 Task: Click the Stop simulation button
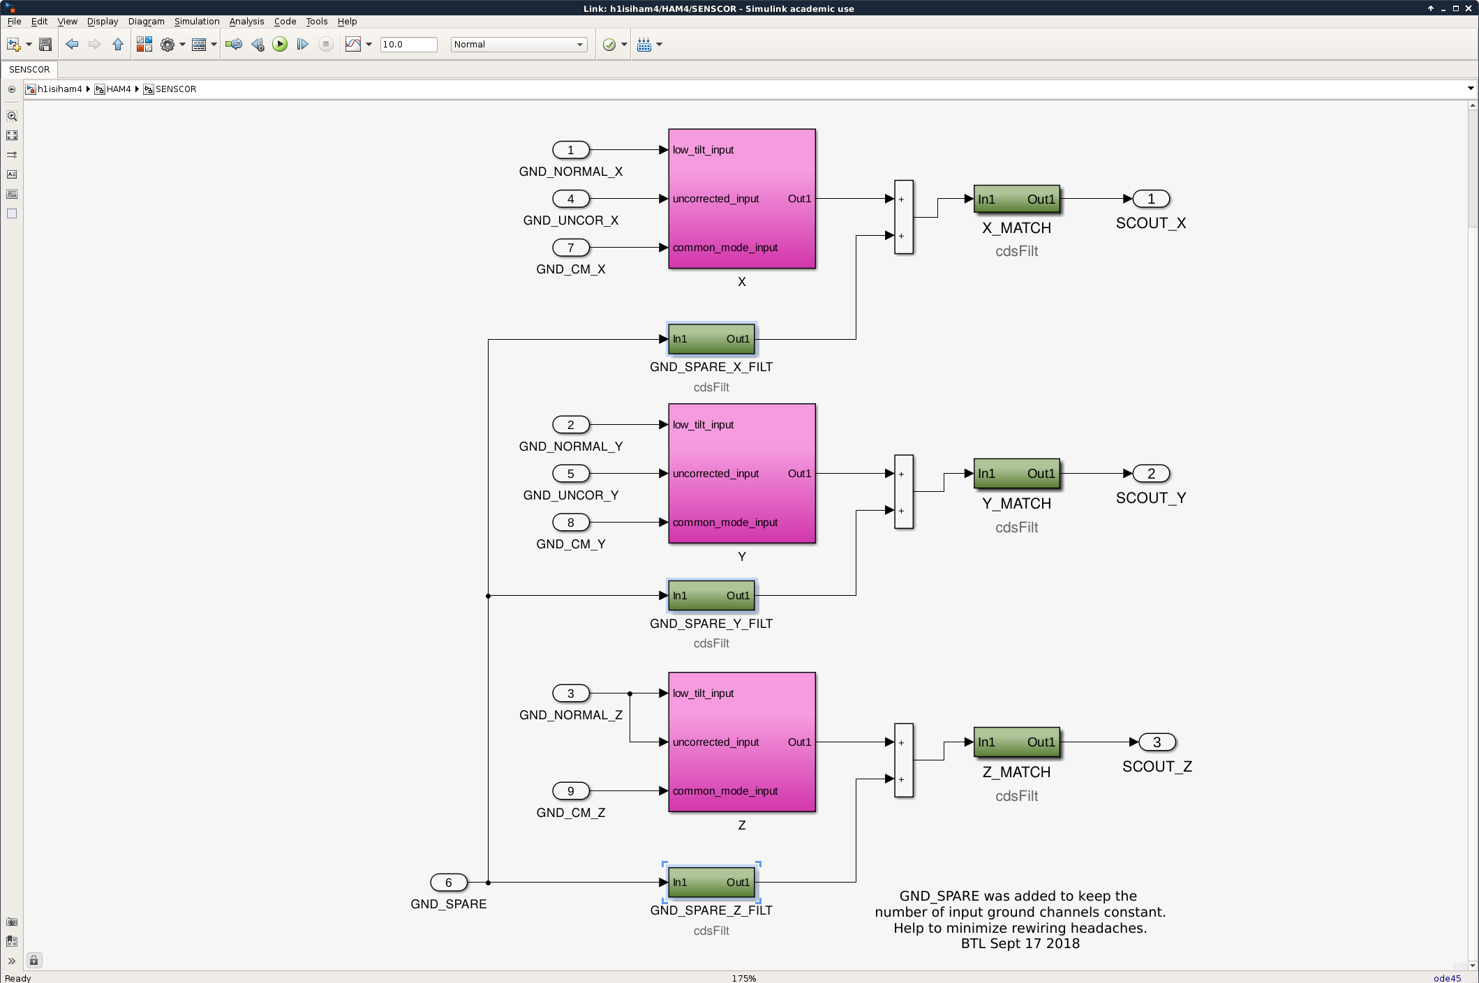(325, 45)
